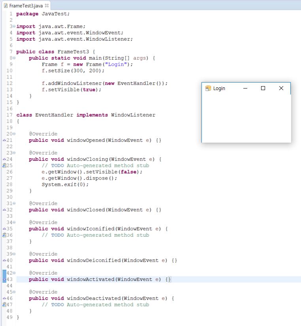301x326 pixels.
Task: Click "setVisible(false)" on line 26
Action: 113,172
